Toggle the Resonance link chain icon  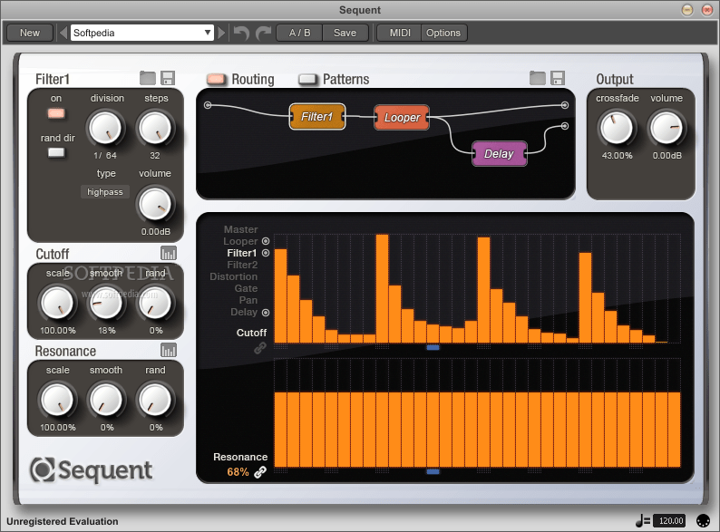tap(260, 472)
